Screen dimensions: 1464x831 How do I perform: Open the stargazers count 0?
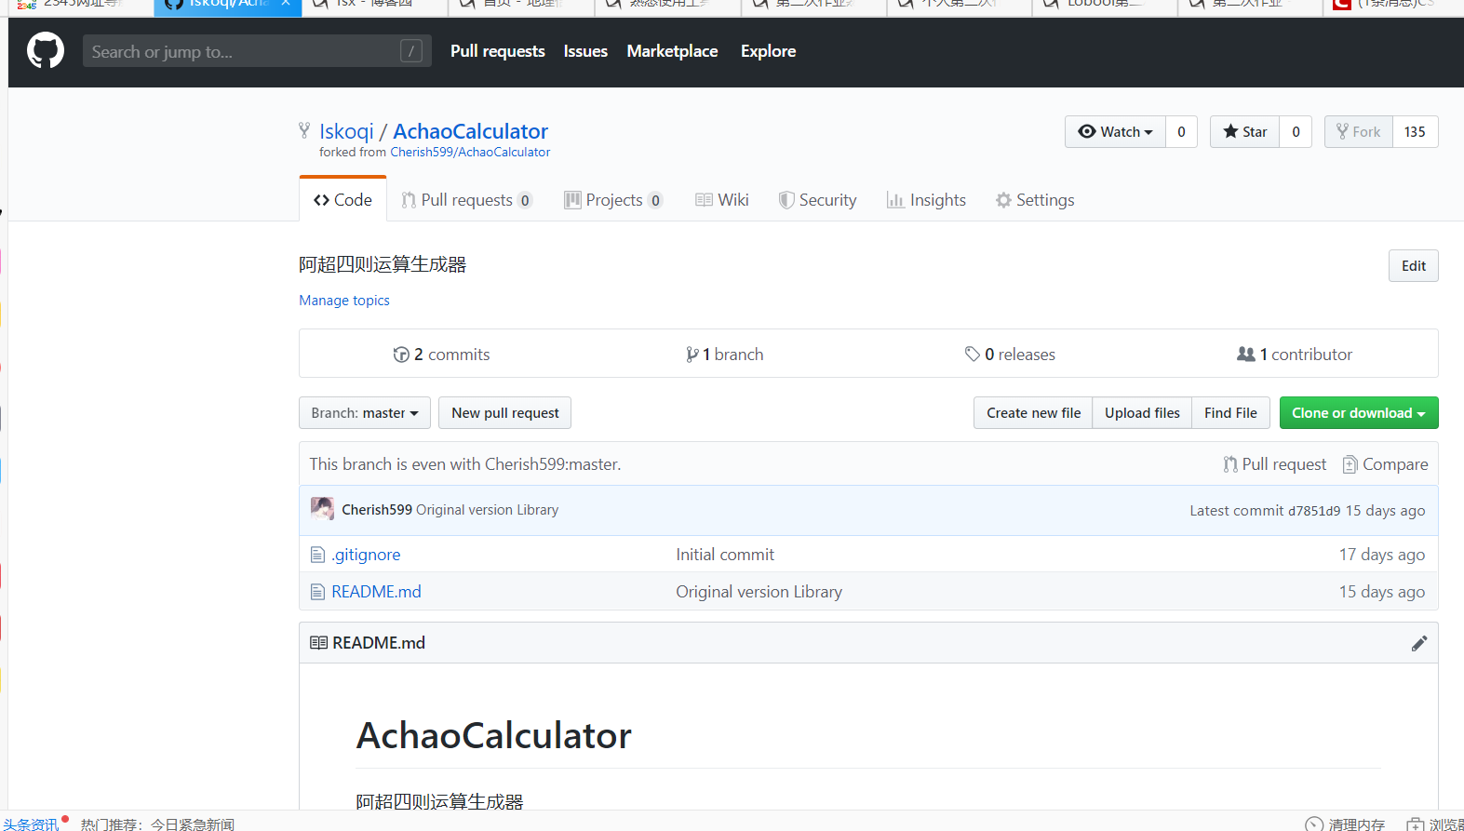point(1296,132)
